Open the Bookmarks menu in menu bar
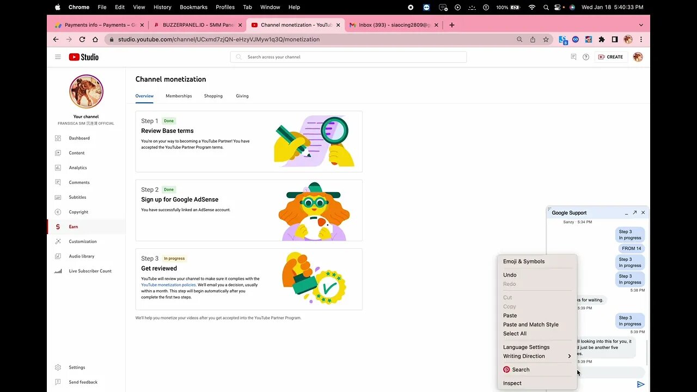 pyautogui.click(x=193, y=7)
